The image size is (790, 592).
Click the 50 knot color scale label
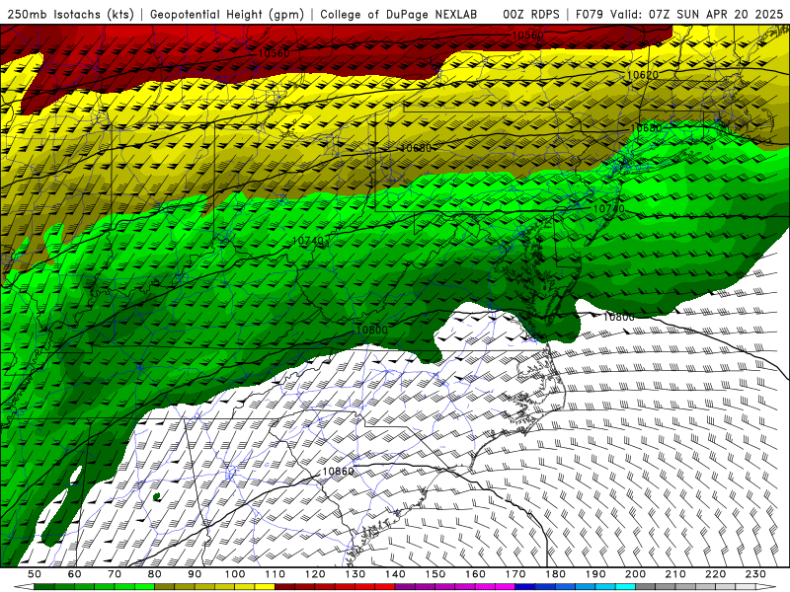click(x=35, y=574)
